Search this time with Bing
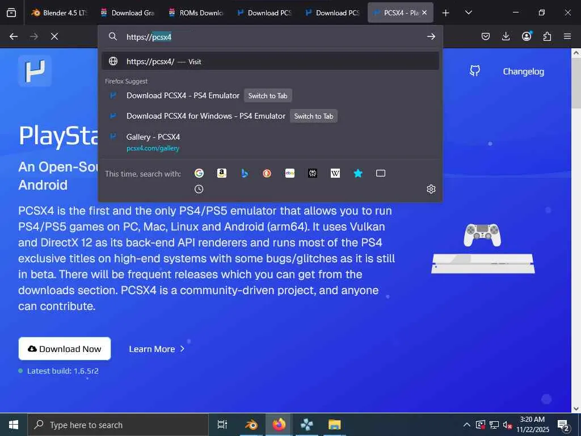The image size is (581, 436). pos(244,173)
